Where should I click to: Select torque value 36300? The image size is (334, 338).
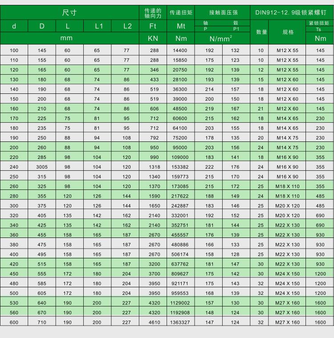click(180, 89)
